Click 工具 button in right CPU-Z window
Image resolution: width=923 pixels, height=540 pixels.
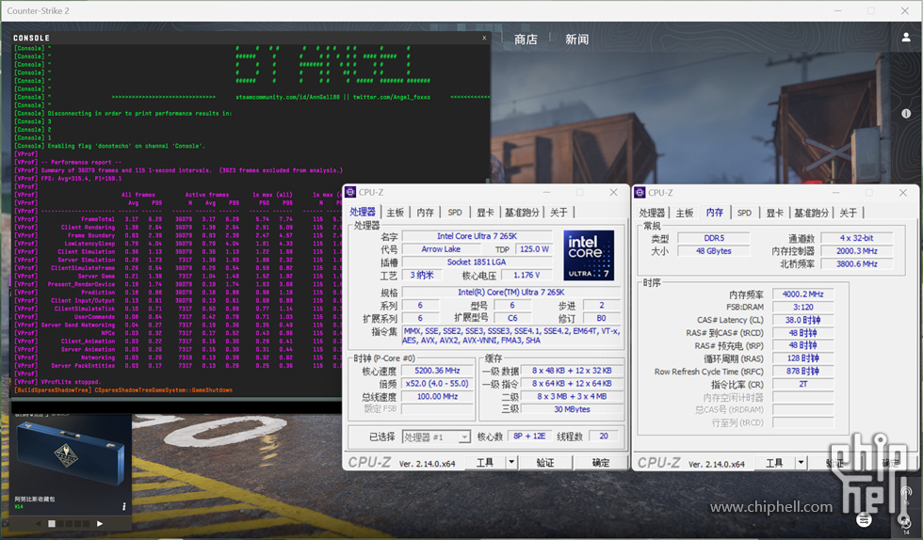(774, 463)
